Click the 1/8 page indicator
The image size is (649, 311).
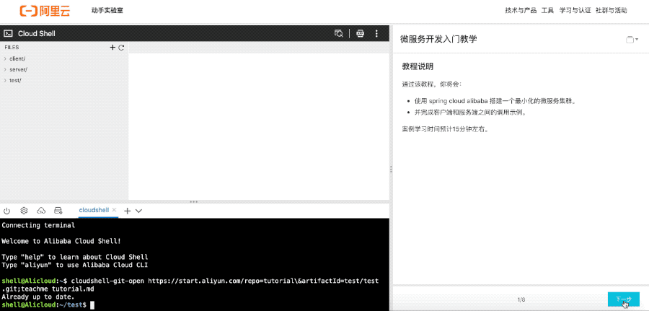coord(521,299)
